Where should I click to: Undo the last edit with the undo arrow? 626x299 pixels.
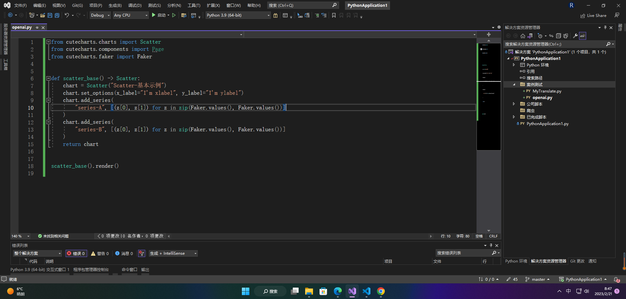(x=67, y=15)
